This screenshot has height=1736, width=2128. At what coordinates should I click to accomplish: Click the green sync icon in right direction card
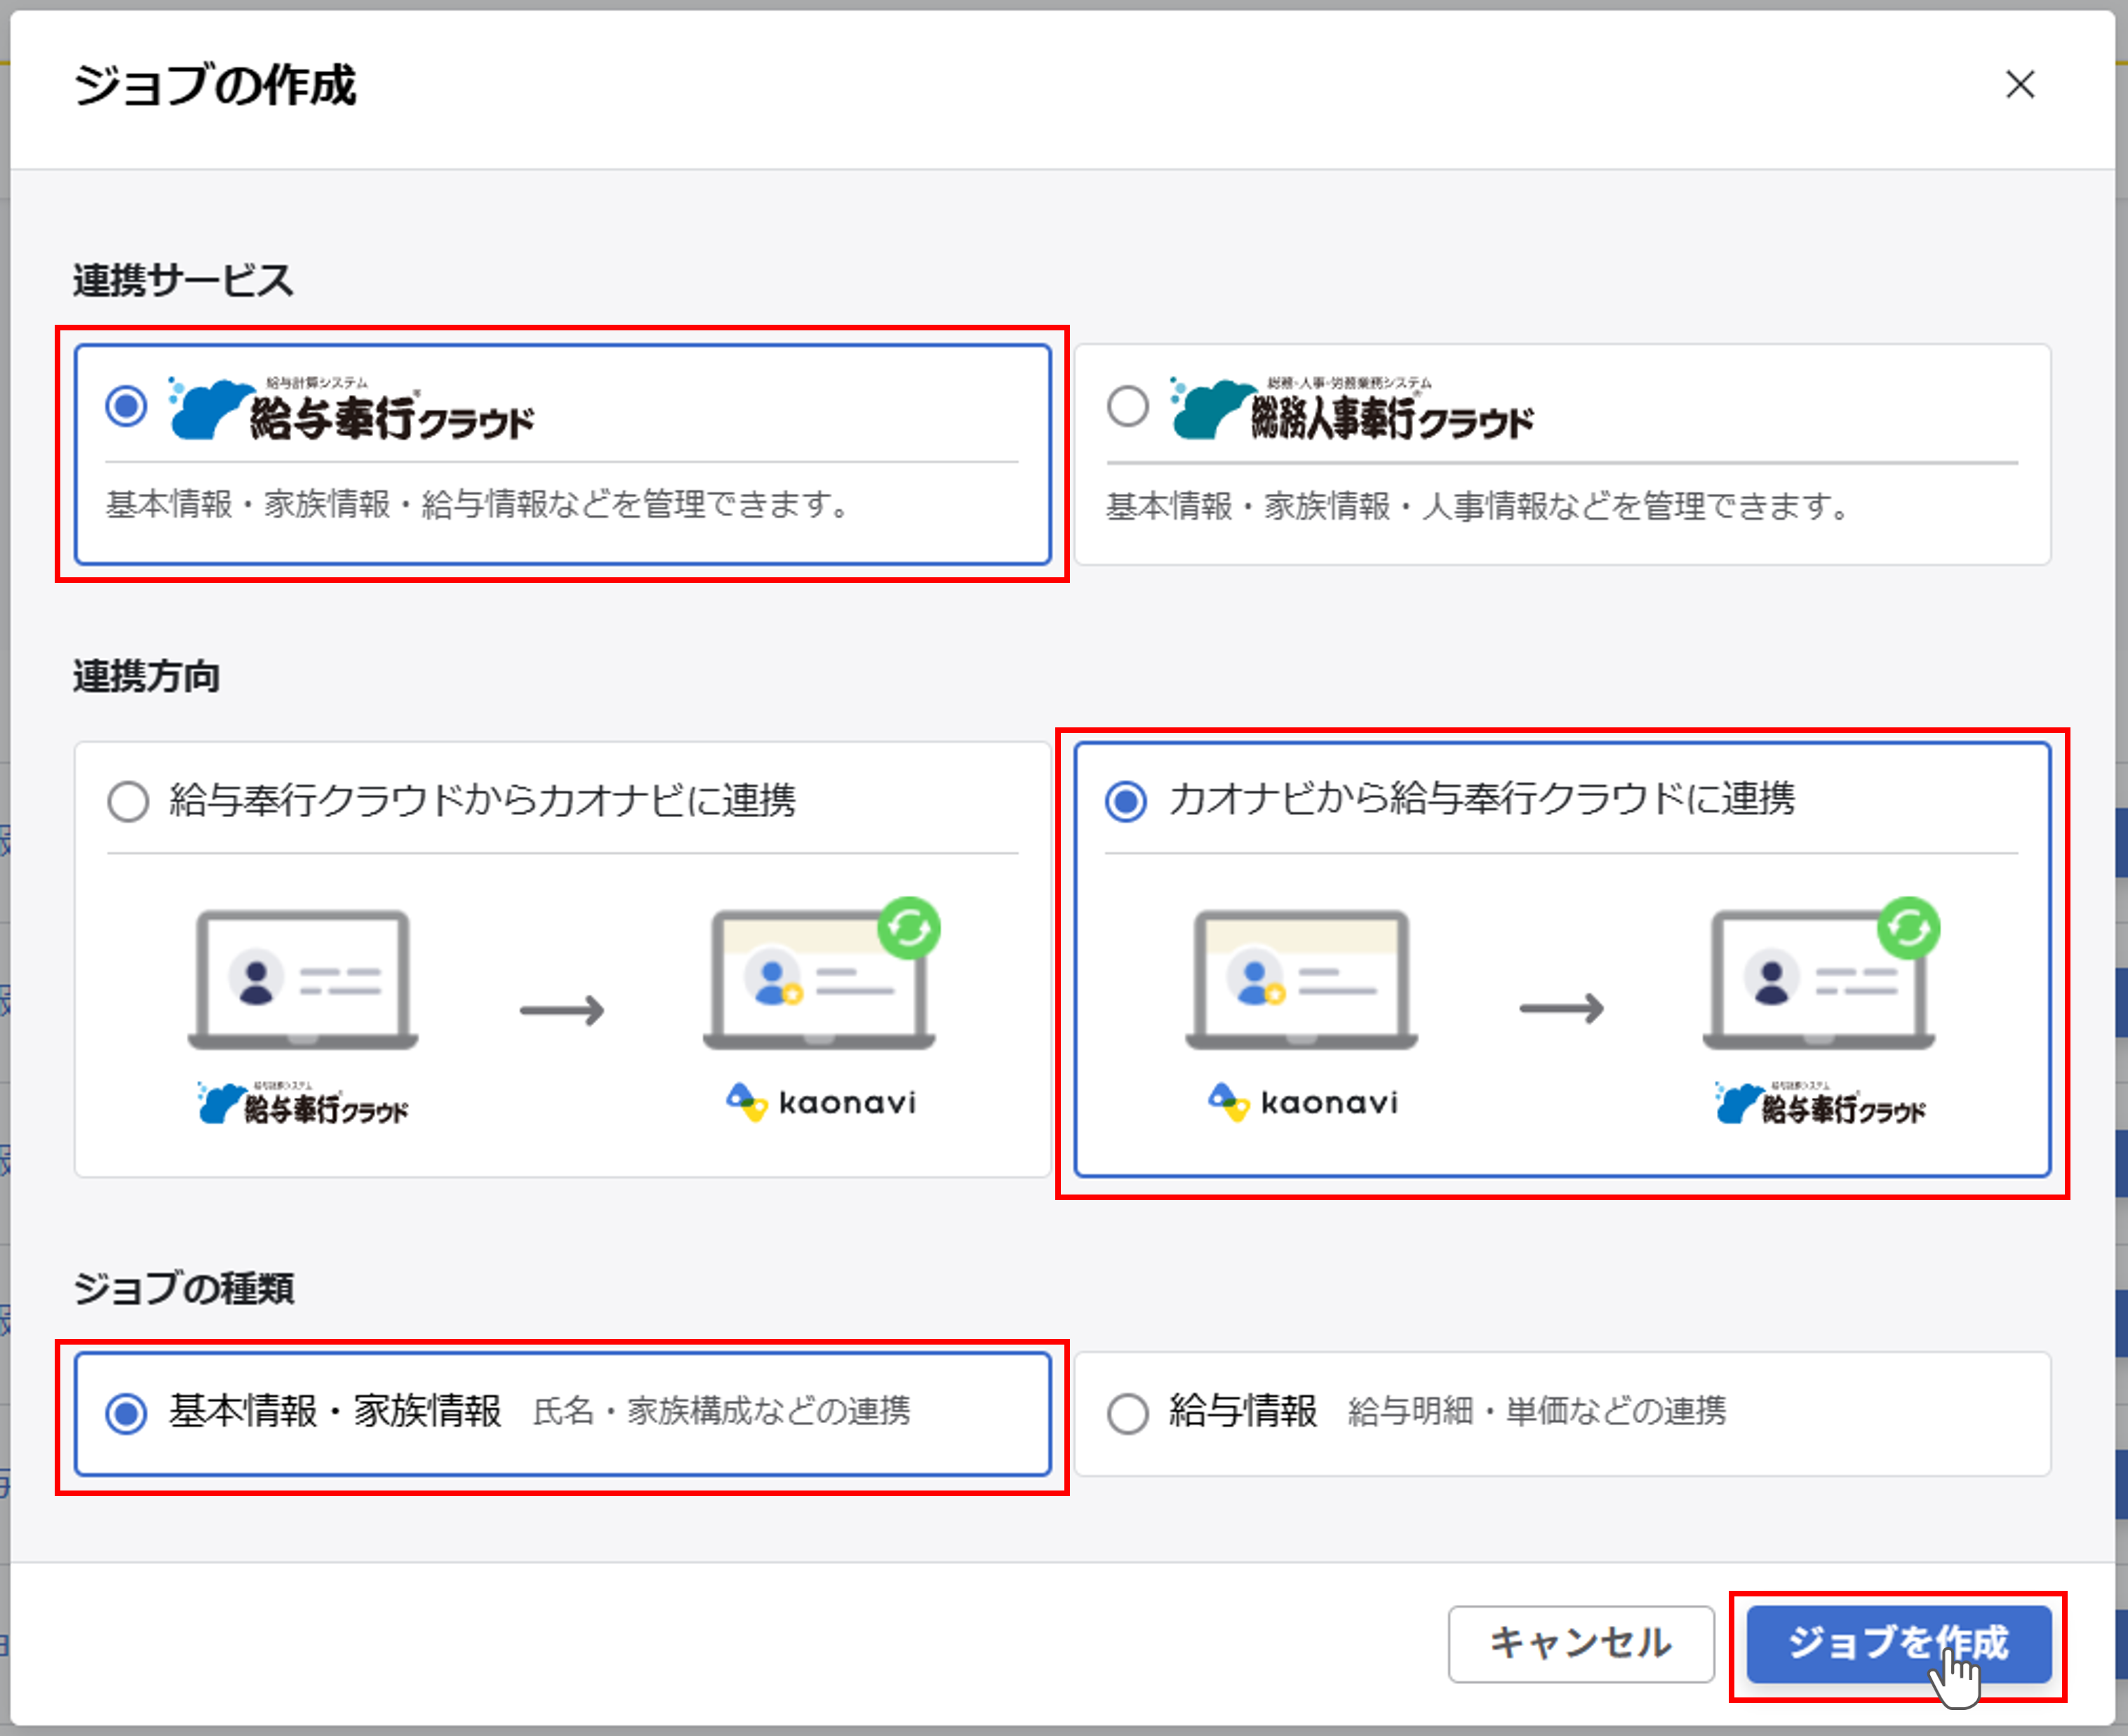(1909, 928)
